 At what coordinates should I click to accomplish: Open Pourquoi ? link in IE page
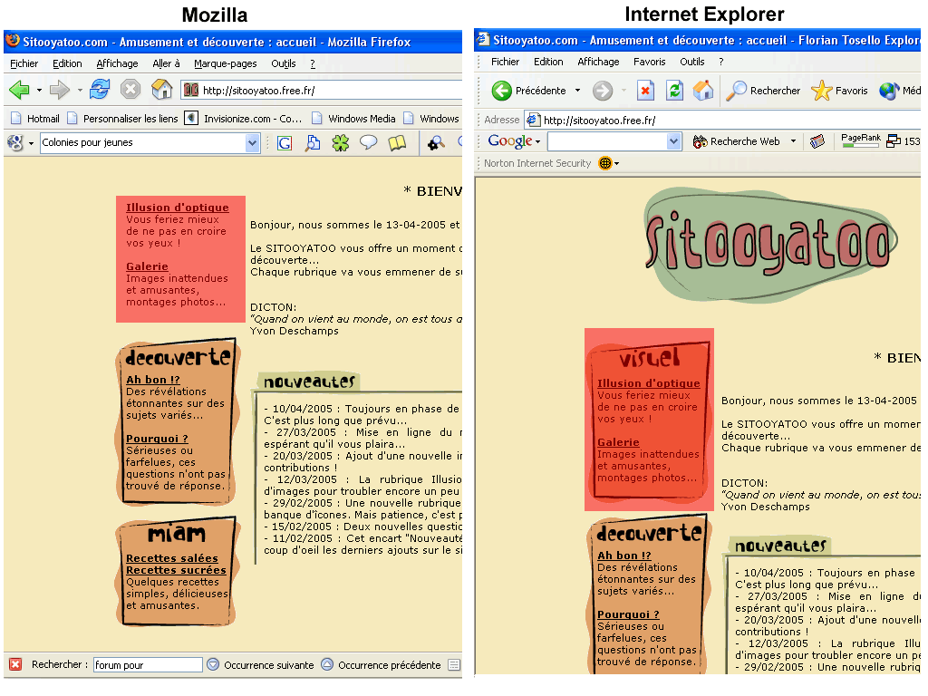pos(628,614)
